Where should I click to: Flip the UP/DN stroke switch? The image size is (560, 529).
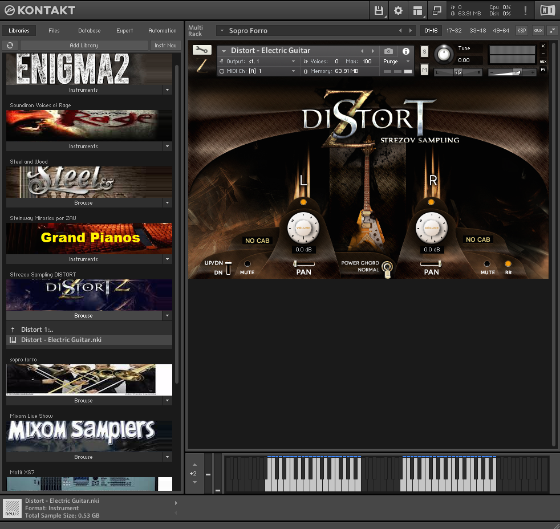click(x=228, y=268)
